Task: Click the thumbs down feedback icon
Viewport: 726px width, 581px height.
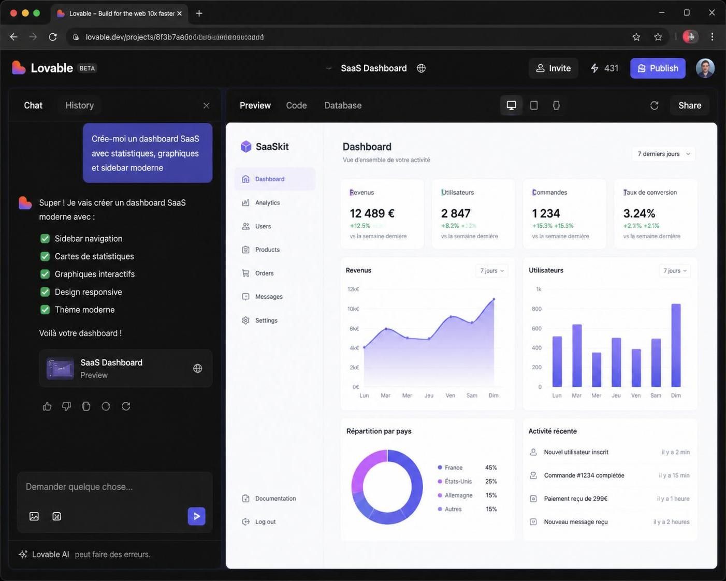Action: [x=66, y=406]
